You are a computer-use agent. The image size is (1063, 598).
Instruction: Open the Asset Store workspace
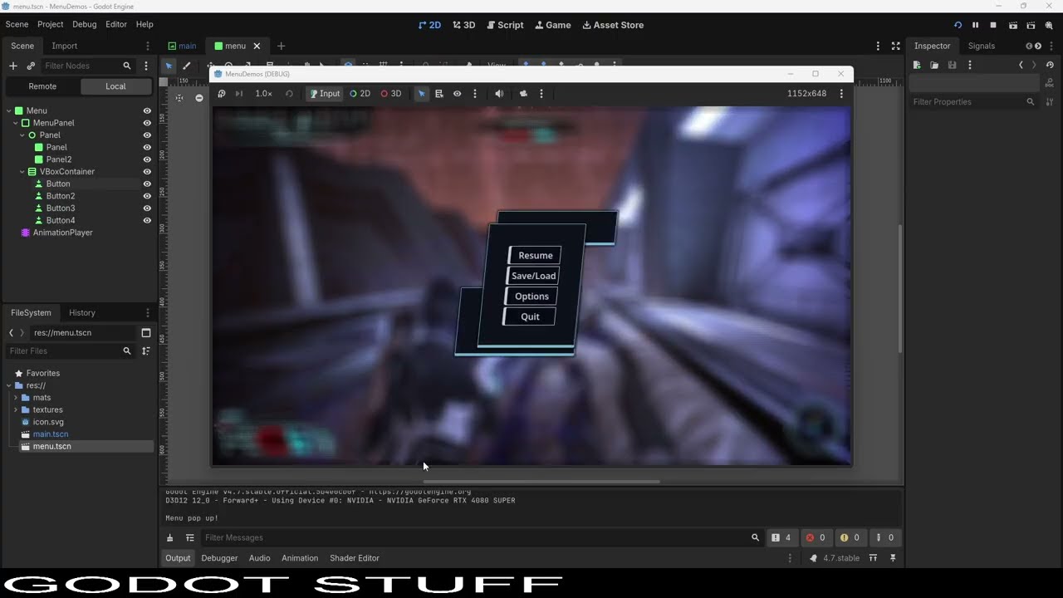[613, 25]
